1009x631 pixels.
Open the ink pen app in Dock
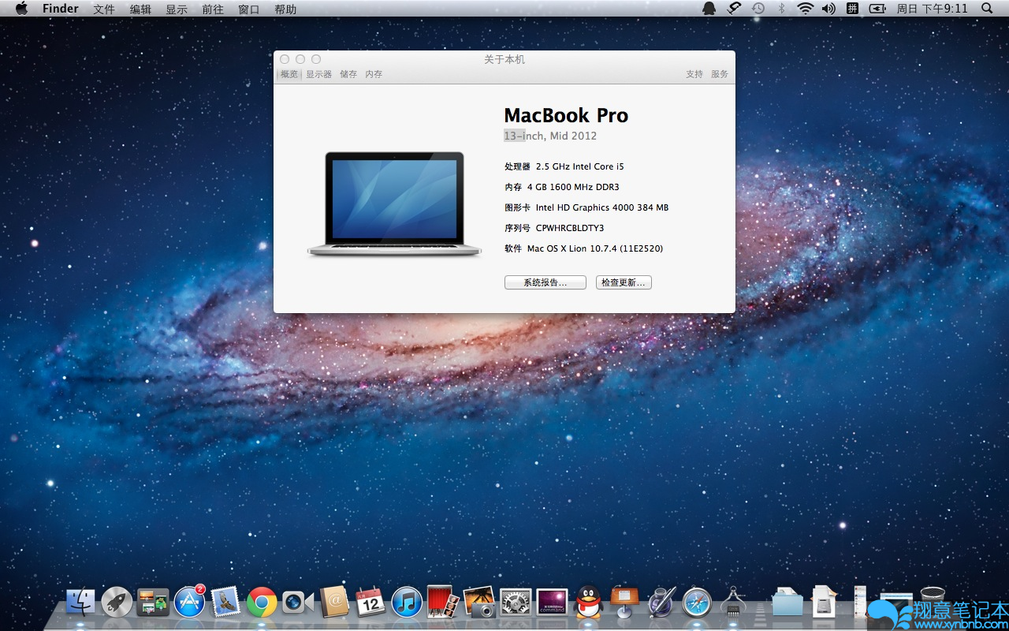pyautogui.click(x=661, y=602)
